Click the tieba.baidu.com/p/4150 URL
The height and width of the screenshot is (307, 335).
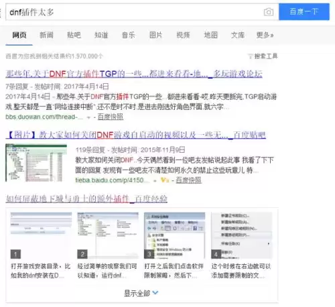click(111, 180)
